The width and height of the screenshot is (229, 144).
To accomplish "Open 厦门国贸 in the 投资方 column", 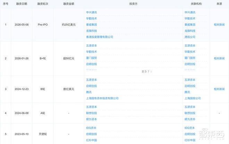I will 91,58.
